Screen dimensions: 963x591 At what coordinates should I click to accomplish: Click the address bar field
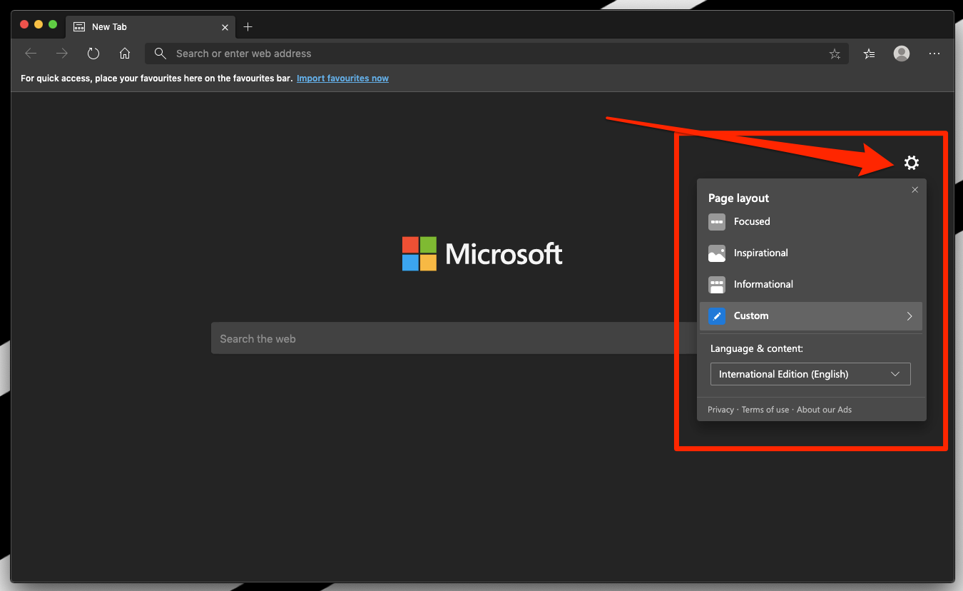tap(496, 54)
